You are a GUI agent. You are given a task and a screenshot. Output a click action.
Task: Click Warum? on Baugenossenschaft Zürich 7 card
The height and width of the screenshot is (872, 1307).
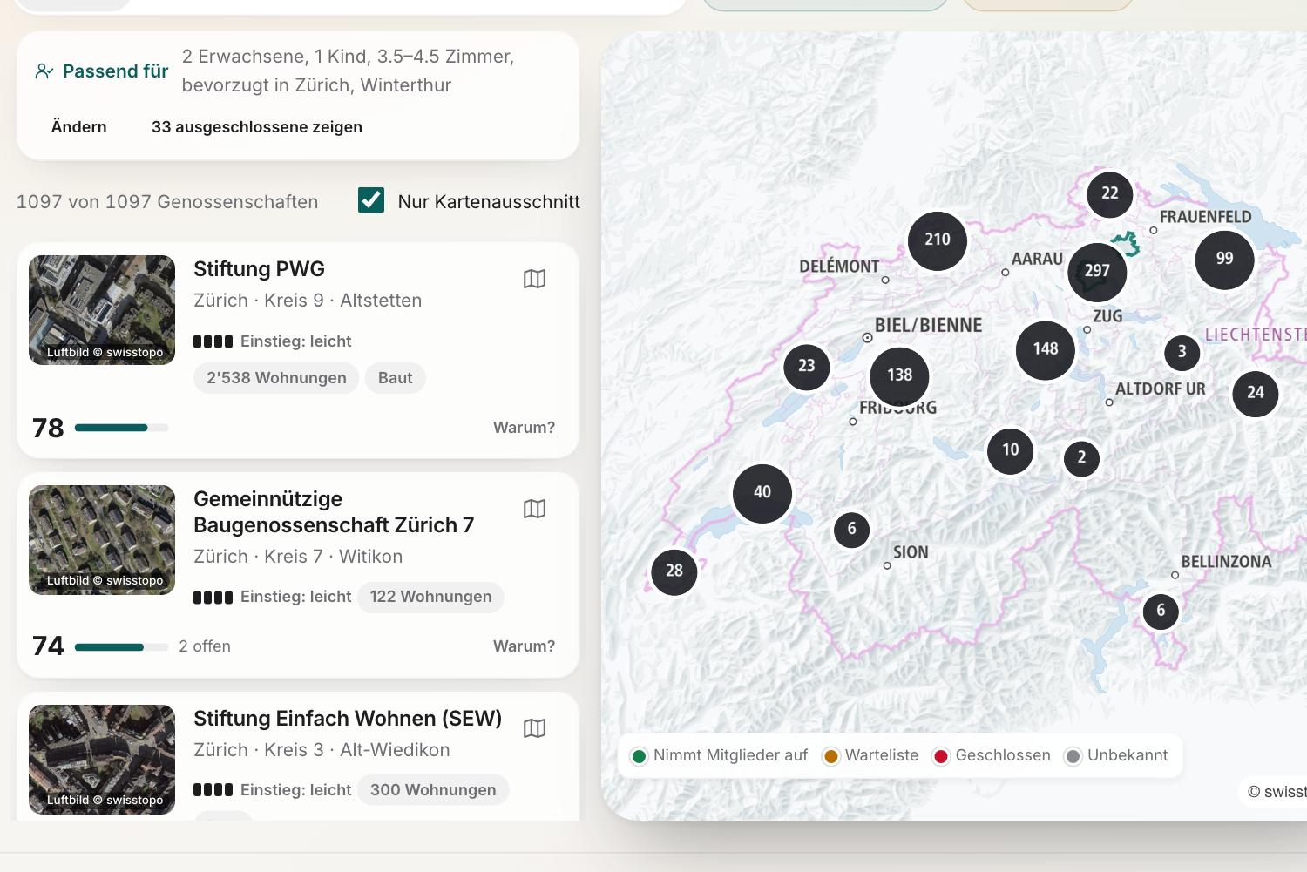click(524, 646)
